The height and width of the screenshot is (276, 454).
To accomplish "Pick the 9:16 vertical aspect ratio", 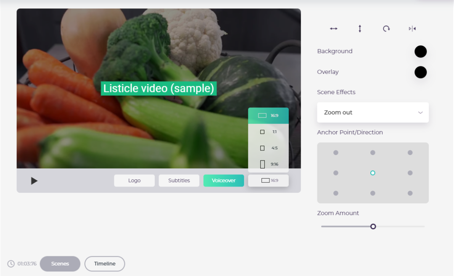I will point(268,164).
